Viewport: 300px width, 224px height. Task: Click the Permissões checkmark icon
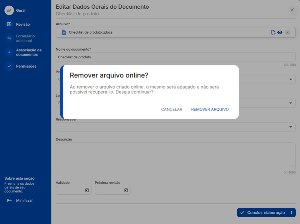(9, 66)
